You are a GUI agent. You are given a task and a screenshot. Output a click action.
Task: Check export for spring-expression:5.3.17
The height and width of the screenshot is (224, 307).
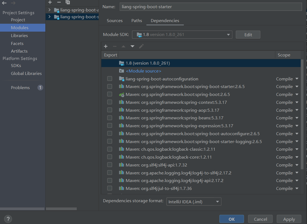(110, 125)
